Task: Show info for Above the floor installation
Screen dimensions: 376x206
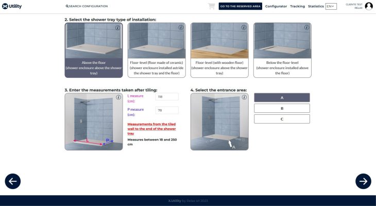Action: 118,27
